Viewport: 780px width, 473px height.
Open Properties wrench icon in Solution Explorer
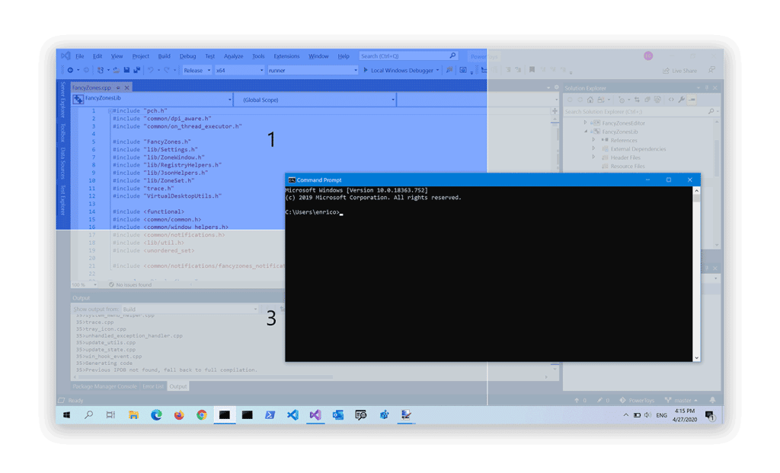click(x=681, y=100)
